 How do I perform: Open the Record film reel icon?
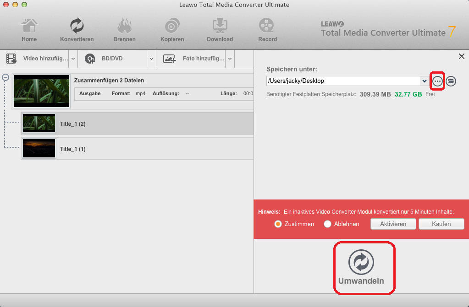[267, 27]
